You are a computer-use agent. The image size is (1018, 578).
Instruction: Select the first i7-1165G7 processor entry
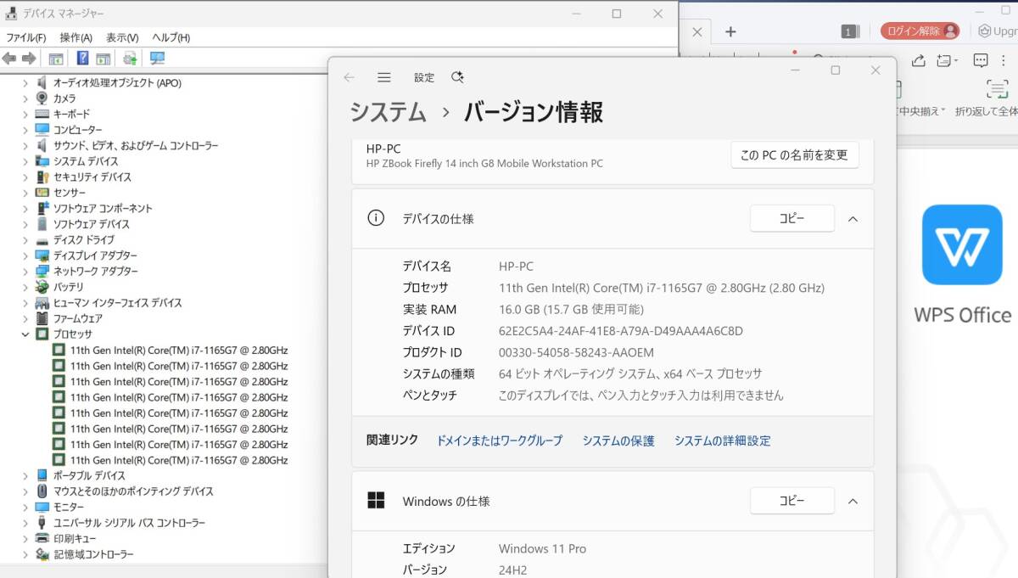tap(178, 351)
